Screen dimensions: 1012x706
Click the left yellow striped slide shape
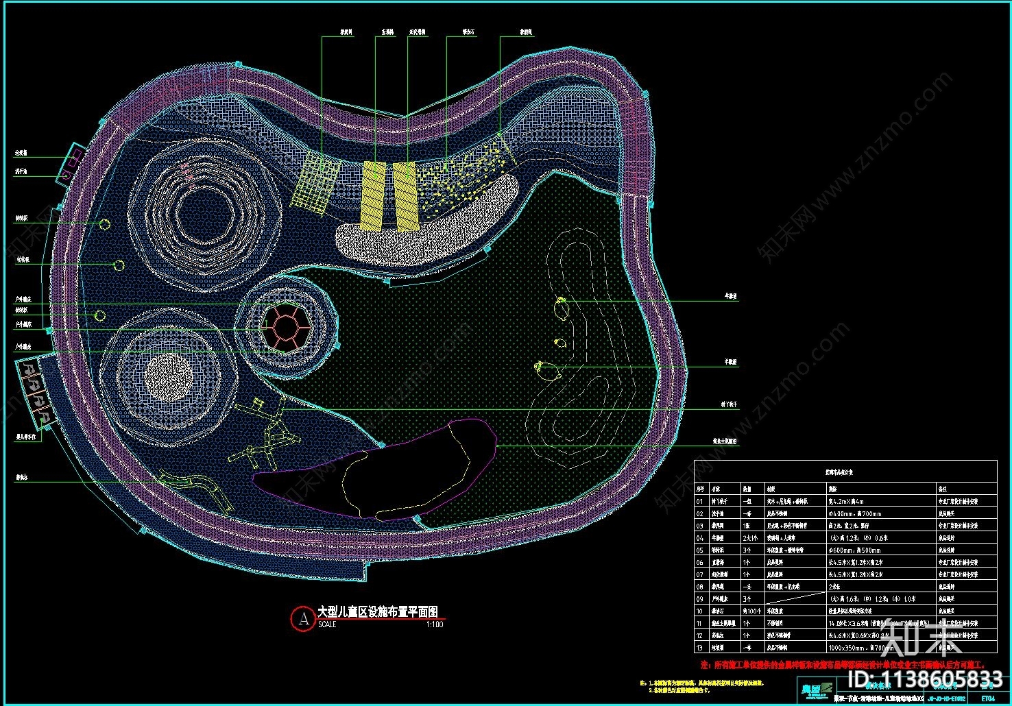click(x=373, y=195)
